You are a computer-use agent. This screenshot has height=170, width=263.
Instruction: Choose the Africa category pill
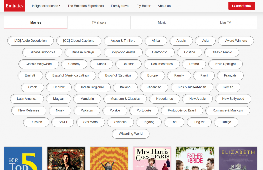click(x=156, y=41)
